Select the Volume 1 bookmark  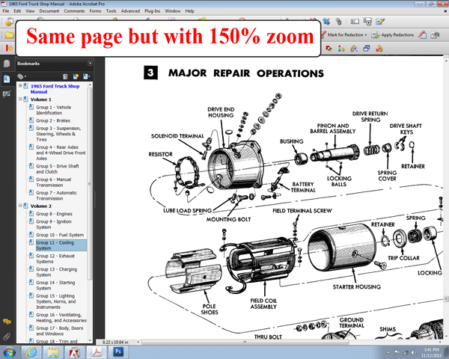click(41, 99)
